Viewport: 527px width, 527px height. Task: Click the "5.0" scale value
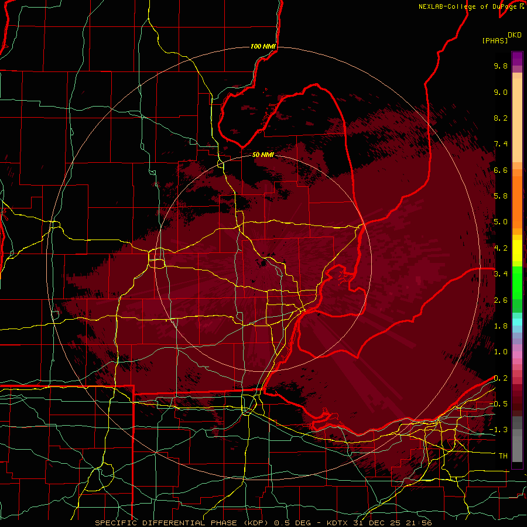[501, 222]
